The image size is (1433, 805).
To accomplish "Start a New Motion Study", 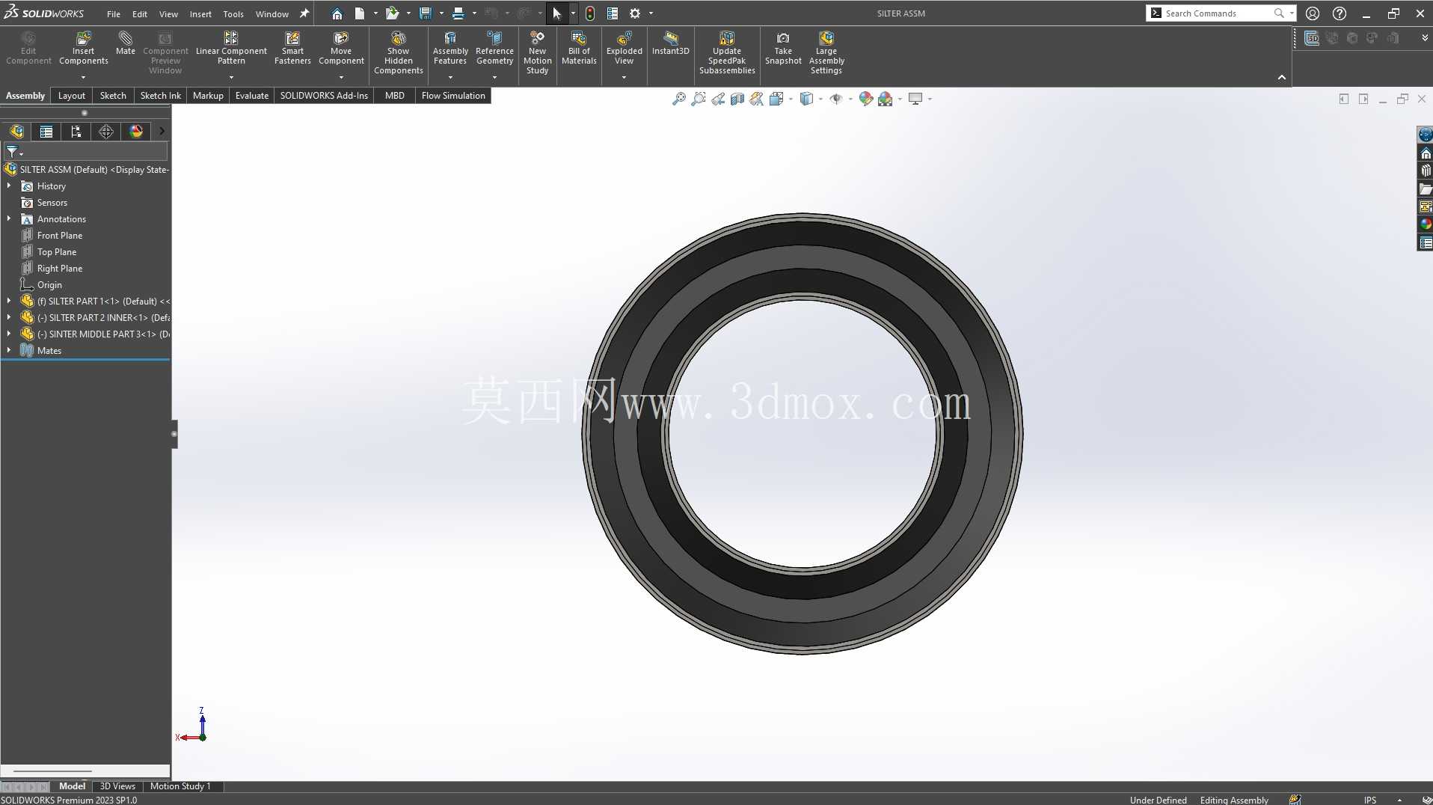I will (x=537, y=52).
